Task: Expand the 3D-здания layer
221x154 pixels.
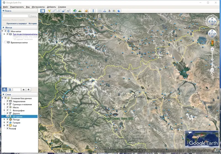Action: (x=4, y=116)
